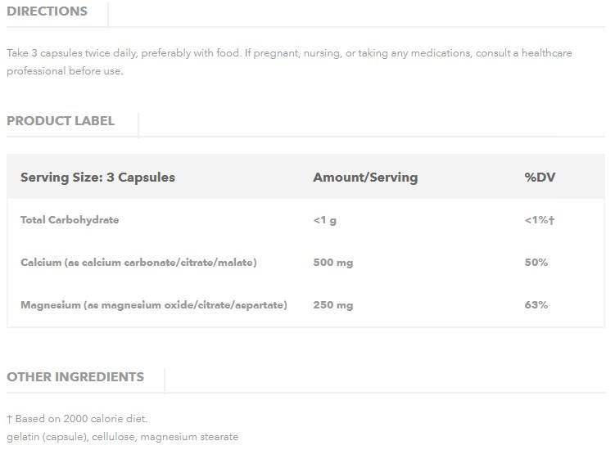Screen dimensions: 615x450
Task: Click the 'Take 3 capsules twice daily' text
Action: (72, 53)
